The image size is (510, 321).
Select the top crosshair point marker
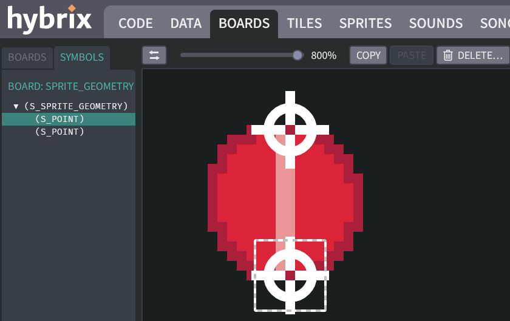tap(290, 130)
